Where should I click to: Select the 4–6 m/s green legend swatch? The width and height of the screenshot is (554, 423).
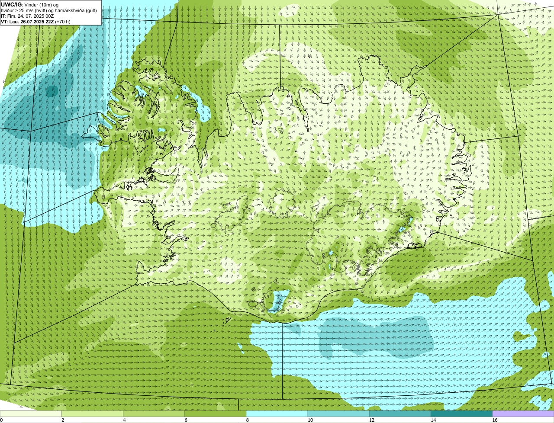point(154,414)
